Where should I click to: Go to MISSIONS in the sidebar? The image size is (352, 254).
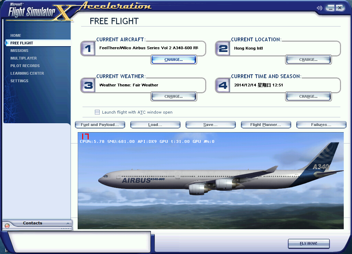(x=19, y=51)
